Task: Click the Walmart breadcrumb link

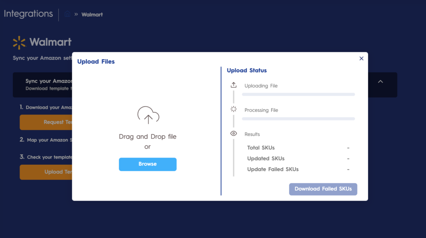Action: click(92, 15)
